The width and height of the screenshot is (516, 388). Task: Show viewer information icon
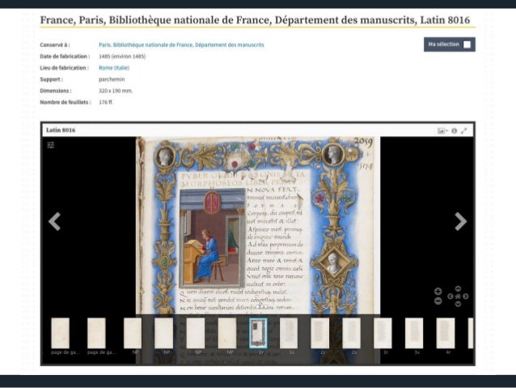coord(455,131)
